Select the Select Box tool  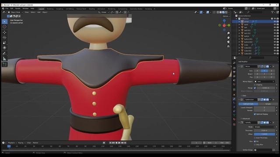pos(5,21)
